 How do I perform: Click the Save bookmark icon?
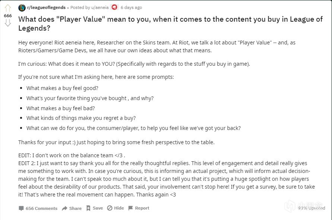pyautogui.click(x=88, y=208)
